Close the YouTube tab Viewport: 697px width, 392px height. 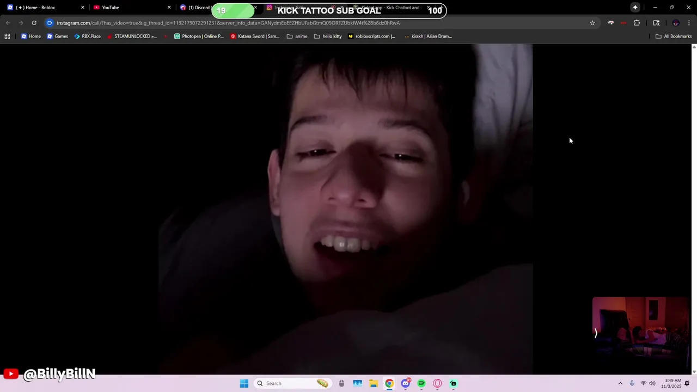coord(169,8)
